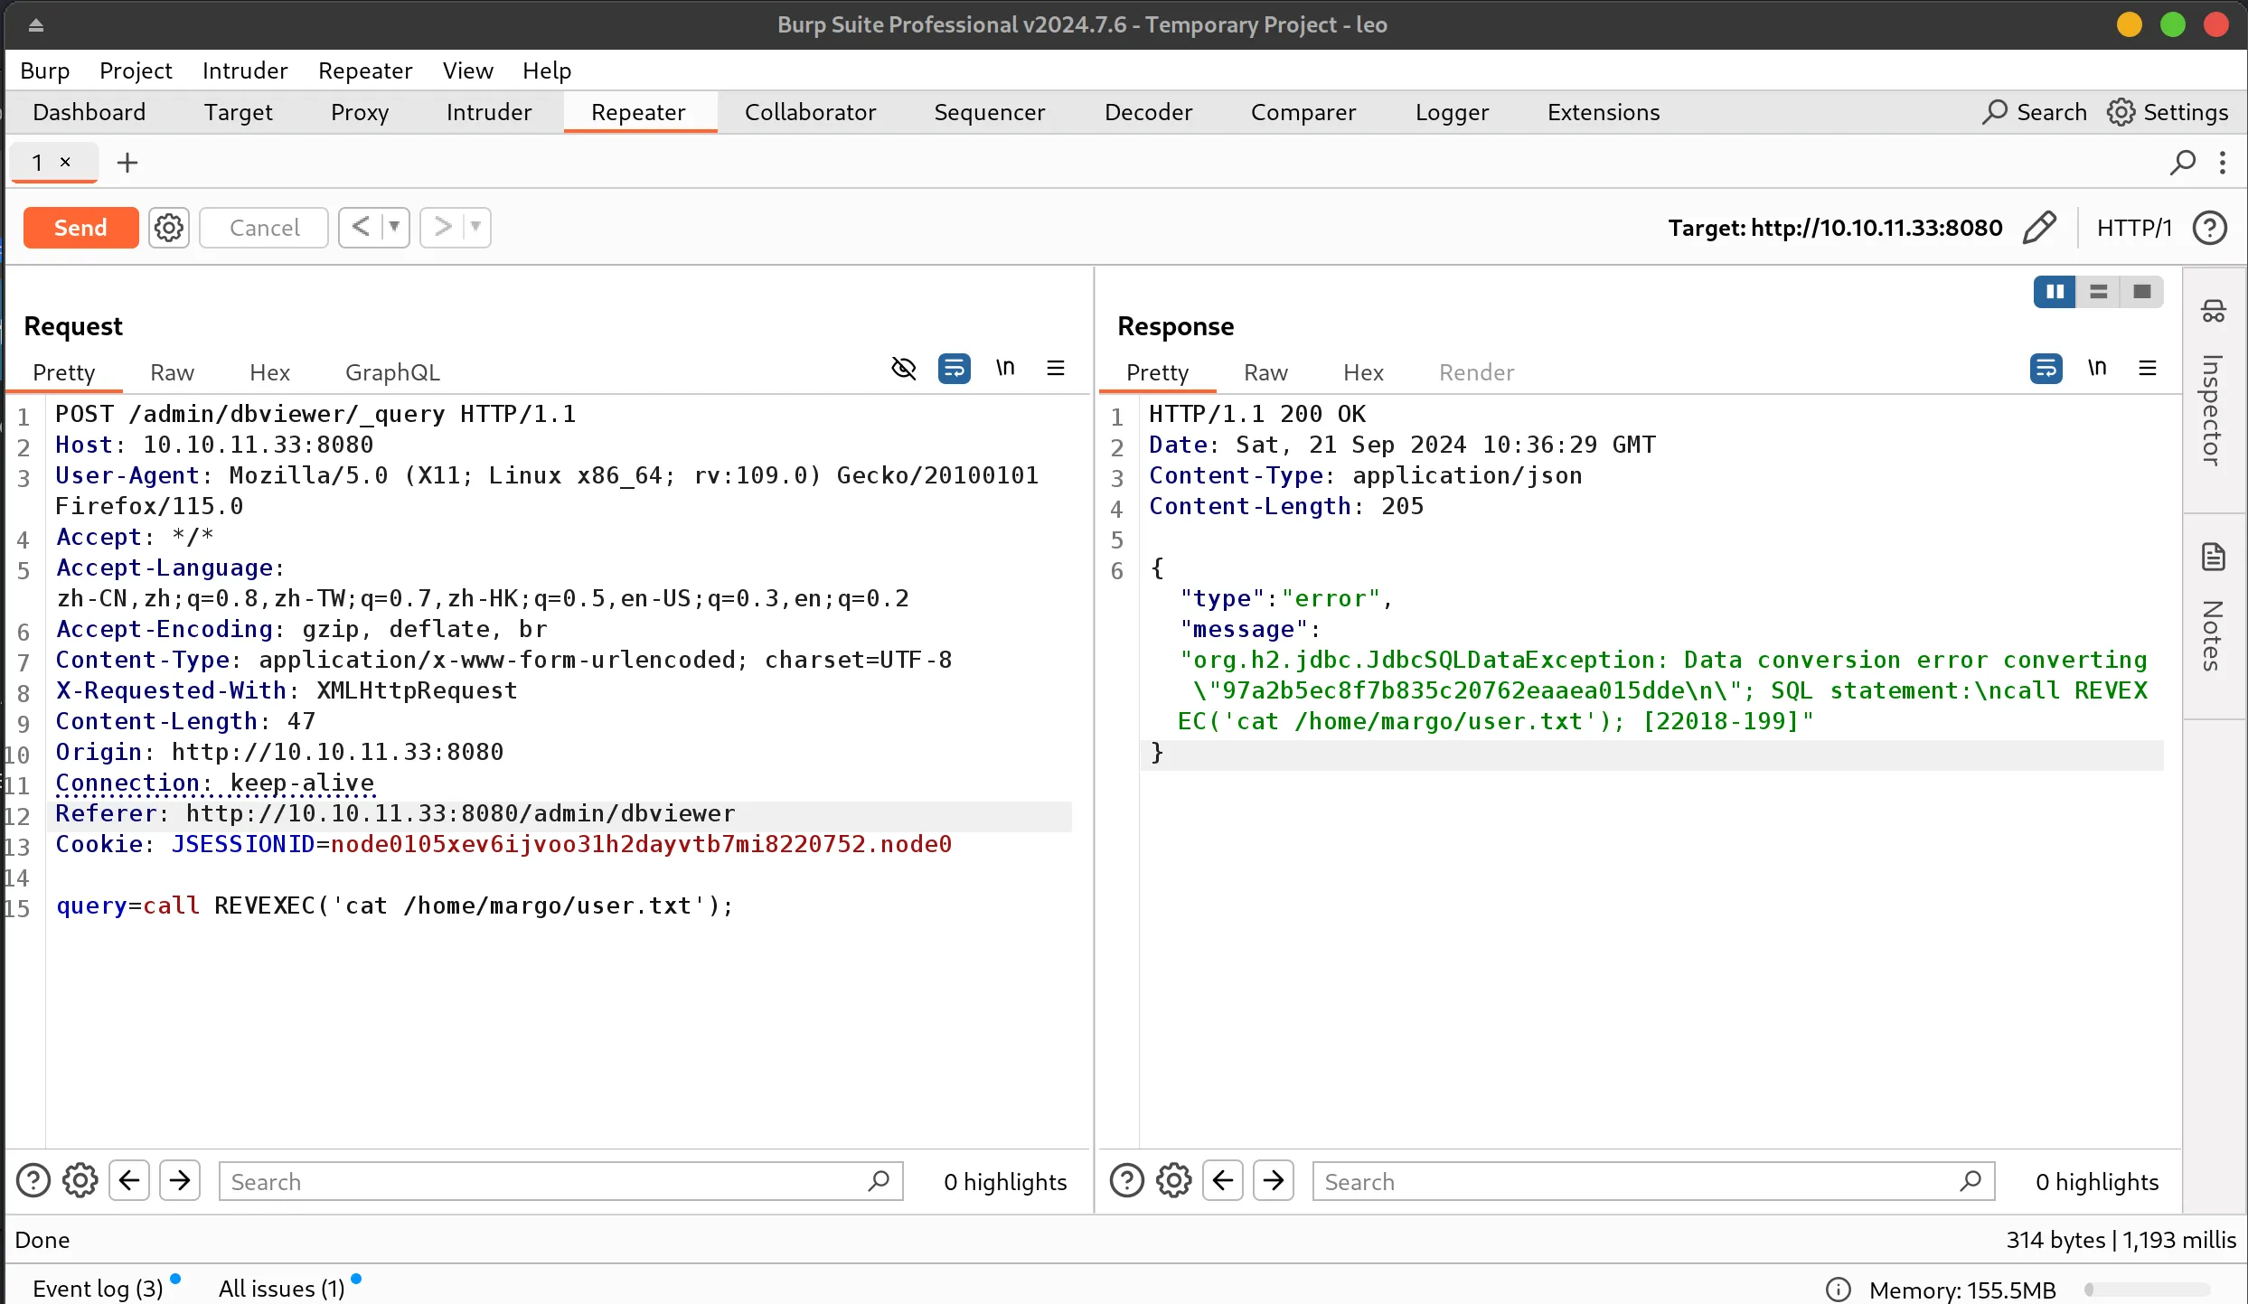Open the Repeater menu in menu bar
This screenshot has width=2248, height=1304.
[365, 70]
